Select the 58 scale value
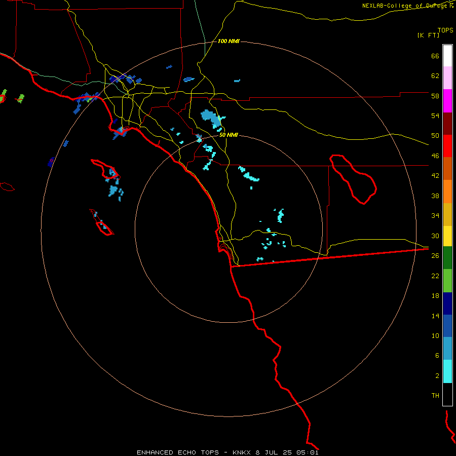456x456 pixels. [435, 96]
